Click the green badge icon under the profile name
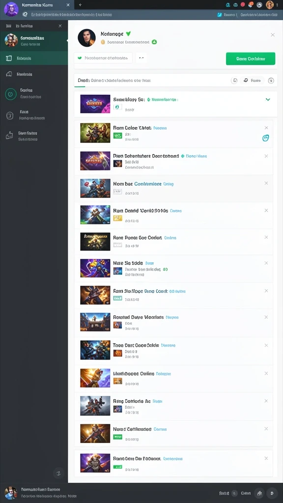 [154, 42]
